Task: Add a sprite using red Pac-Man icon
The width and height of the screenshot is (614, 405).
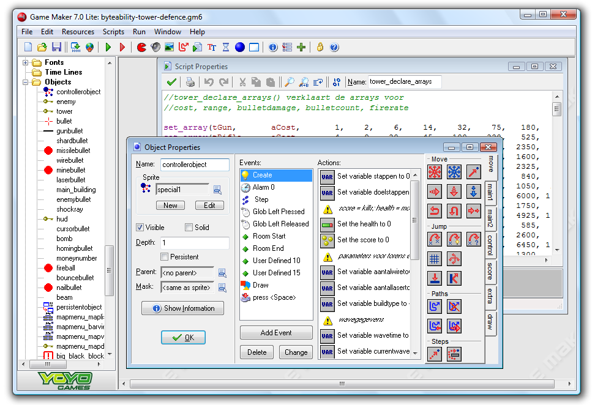Action: [141, 47]
